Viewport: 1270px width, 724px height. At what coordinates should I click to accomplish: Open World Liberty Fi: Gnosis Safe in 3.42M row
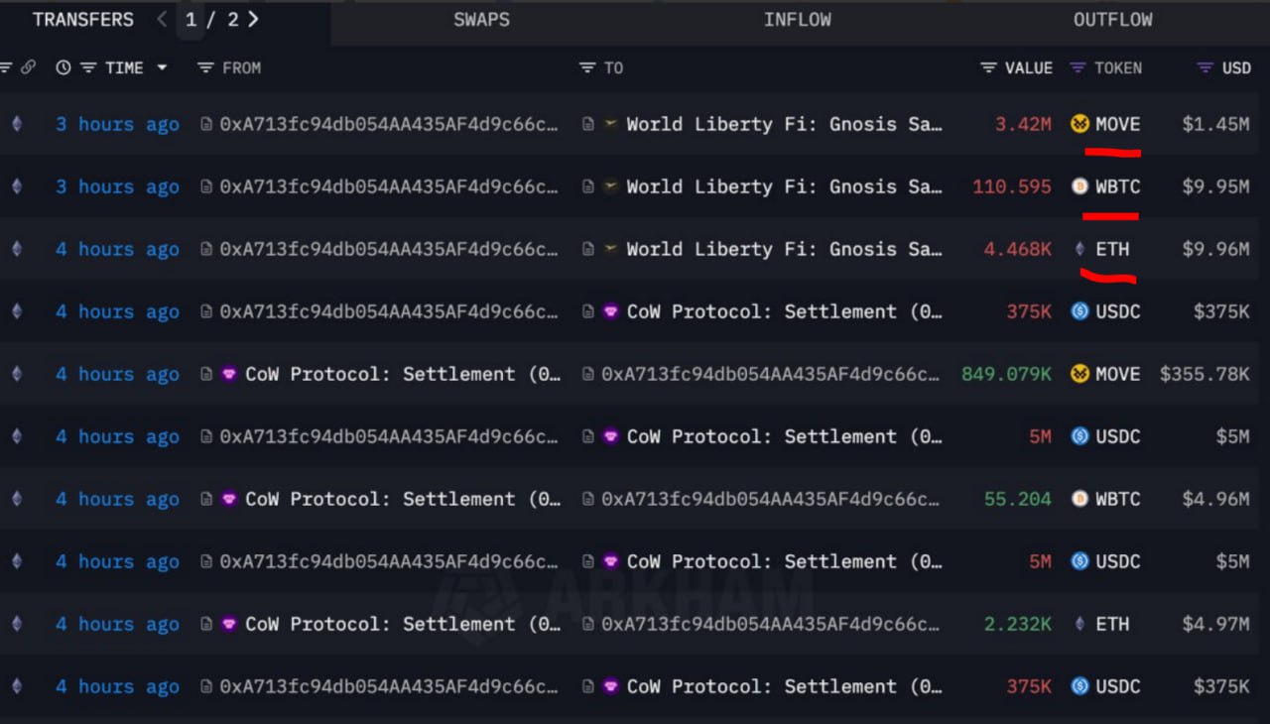coord(784,124)
